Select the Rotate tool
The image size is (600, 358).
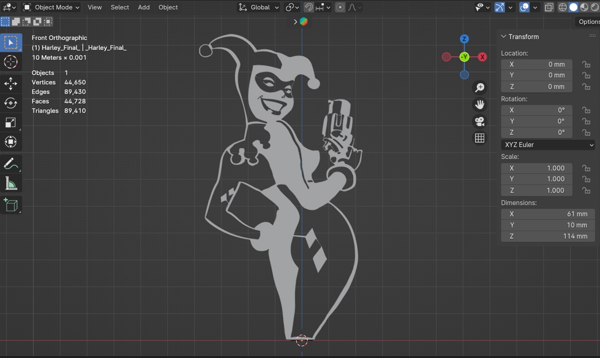point(11,103)
